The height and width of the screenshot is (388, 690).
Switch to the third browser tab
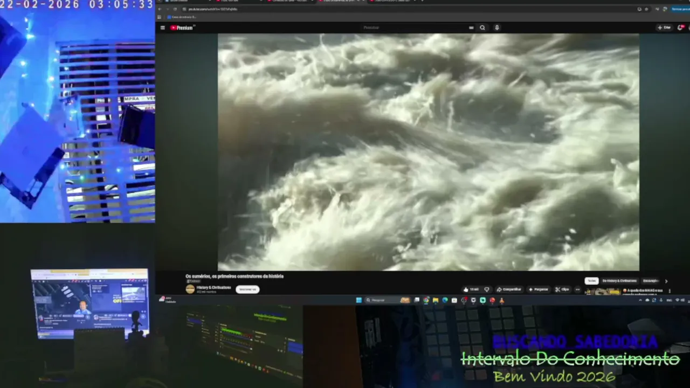289,1
